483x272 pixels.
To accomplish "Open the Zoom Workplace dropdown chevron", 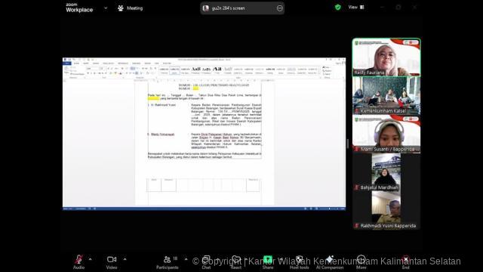I will tap(106, 8).
